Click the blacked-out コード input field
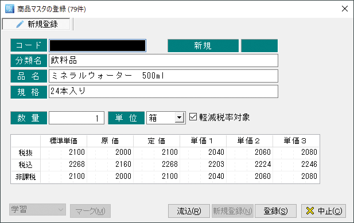Image resolution: width=354 pixels, height=223 pixels. (x=98, y=45)
